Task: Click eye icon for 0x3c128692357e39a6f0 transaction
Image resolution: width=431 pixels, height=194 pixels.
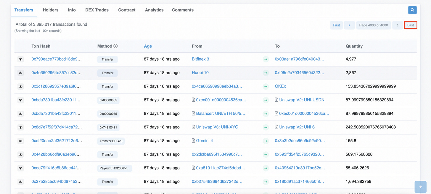Action: pos(20,86)
